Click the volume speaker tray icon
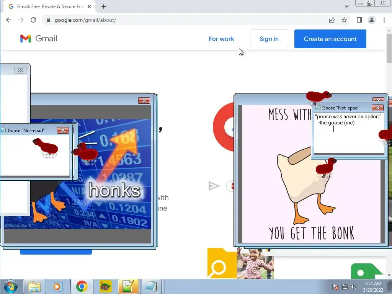 point(353,287)
